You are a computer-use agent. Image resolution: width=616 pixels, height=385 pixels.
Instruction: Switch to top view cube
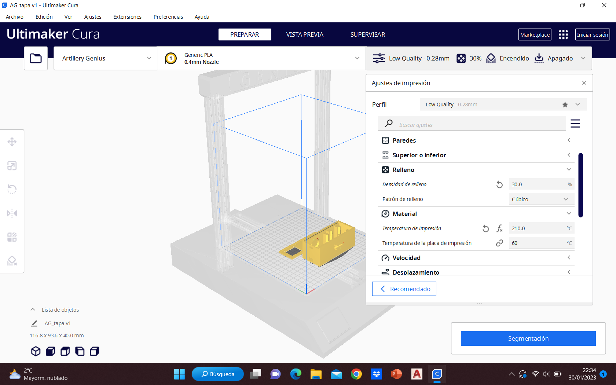[x=65, y=351]
